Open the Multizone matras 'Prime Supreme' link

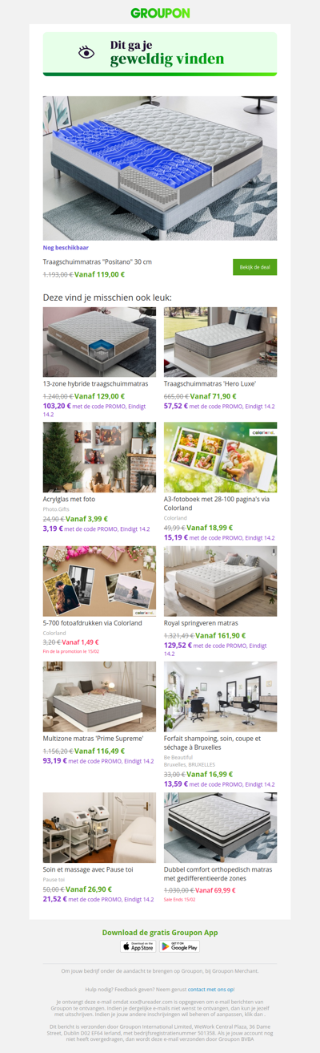tap(94, 738)
